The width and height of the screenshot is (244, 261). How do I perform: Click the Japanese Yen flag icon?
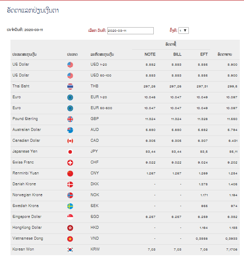[x=70, y=152]
